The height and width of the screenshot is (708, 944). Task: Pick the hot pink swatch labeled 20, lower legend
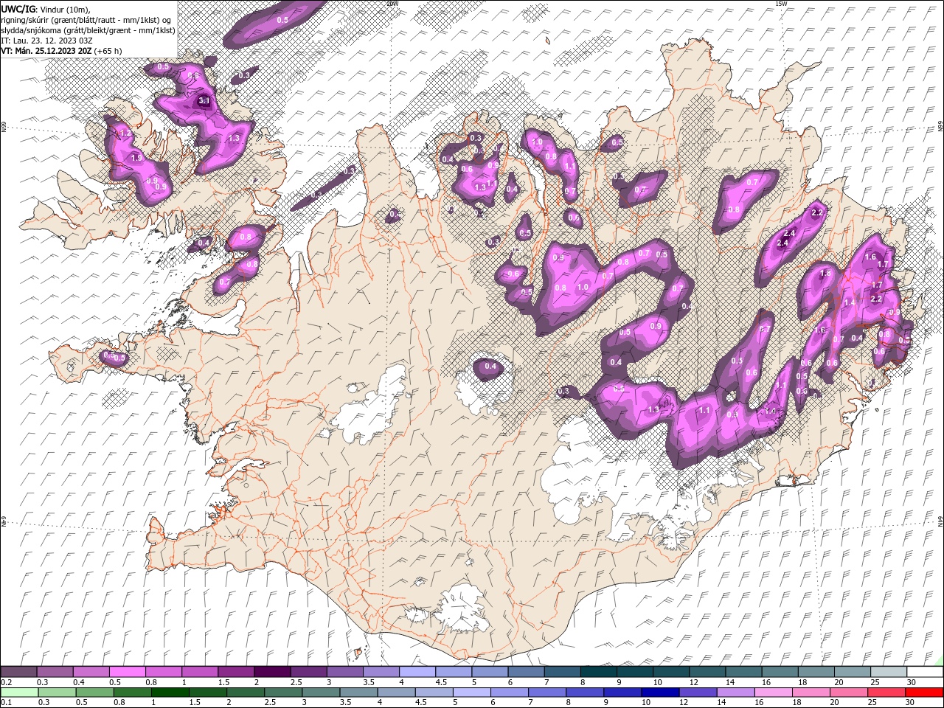(x=848, y=693)
